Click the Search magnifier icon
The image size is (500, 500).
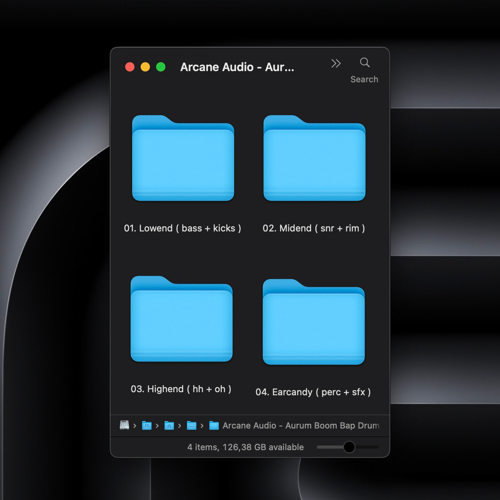click(365, 62)
